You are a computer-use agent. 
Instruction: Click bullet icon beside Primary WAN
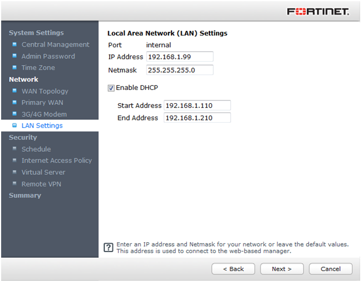[14, 102]
